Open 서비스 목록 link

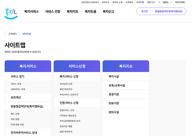16,84
